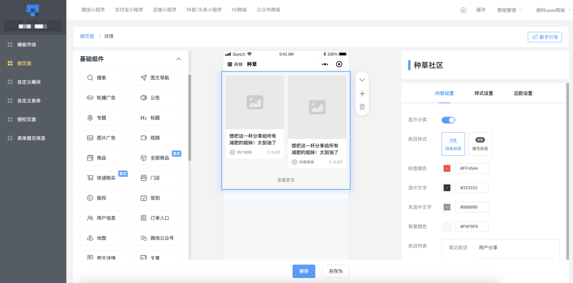
Task: Select the 填充标签 category style
Action: tap(480, 144)
